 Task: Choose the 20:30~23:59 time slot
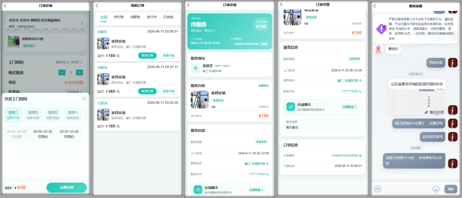point(69,134)
